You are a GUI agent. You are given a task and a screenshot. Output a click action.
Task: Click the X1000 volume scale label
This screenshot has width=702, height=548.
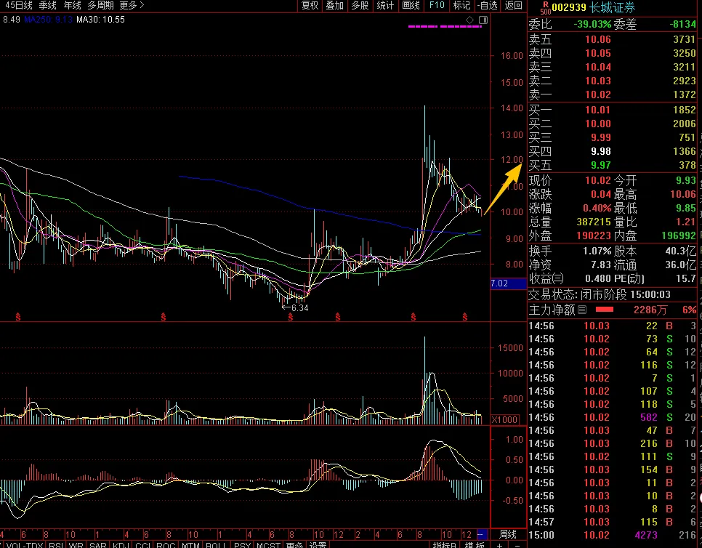[506, 420]
